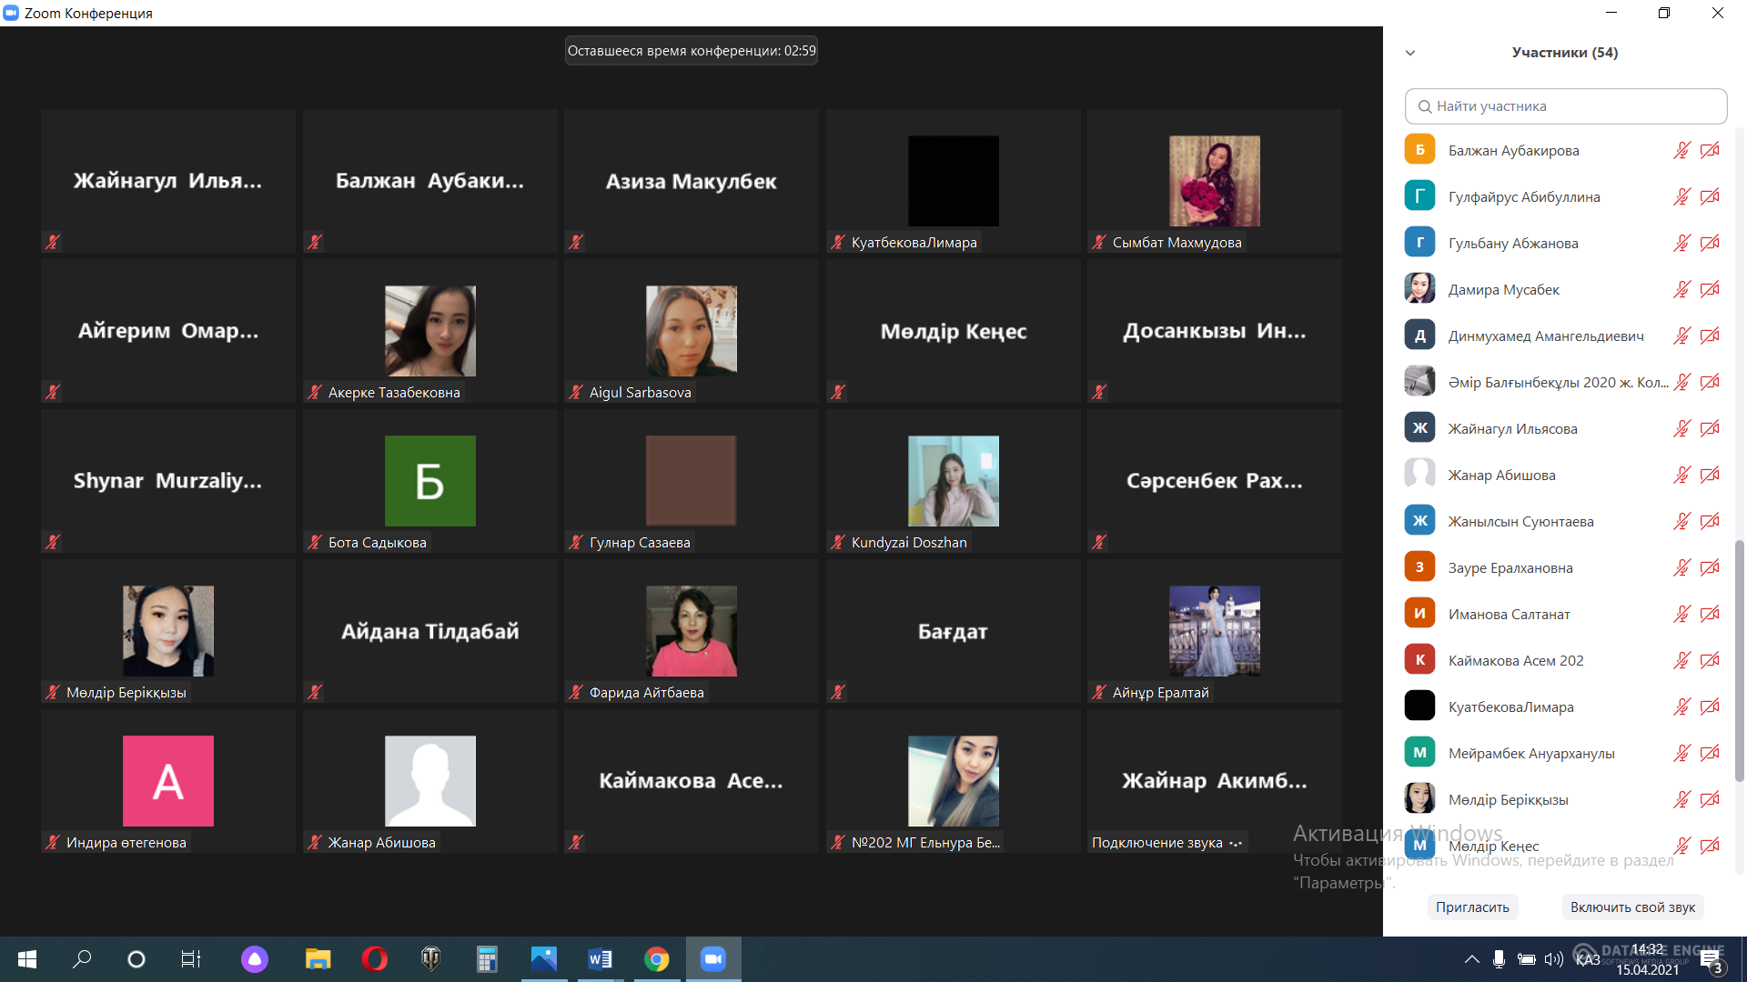Click Включить свой звук button

tap(1632, 907)
